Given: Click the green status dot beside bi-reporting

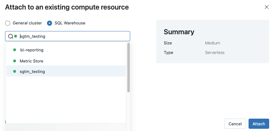Looking at the screenshot, I should (14, 50).
